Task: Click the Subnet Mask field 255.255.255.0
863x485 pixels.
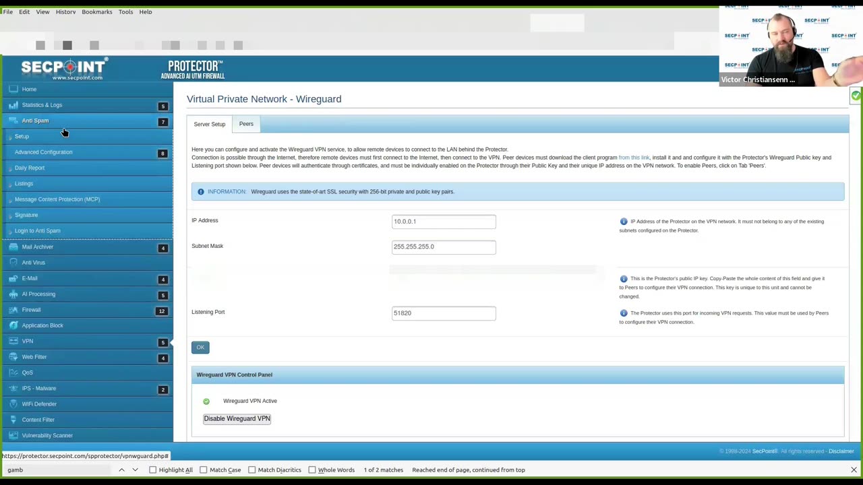Action: 444,247
